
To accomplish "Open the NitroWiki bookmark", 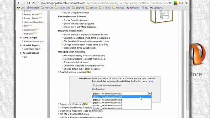I will (133, 8).
